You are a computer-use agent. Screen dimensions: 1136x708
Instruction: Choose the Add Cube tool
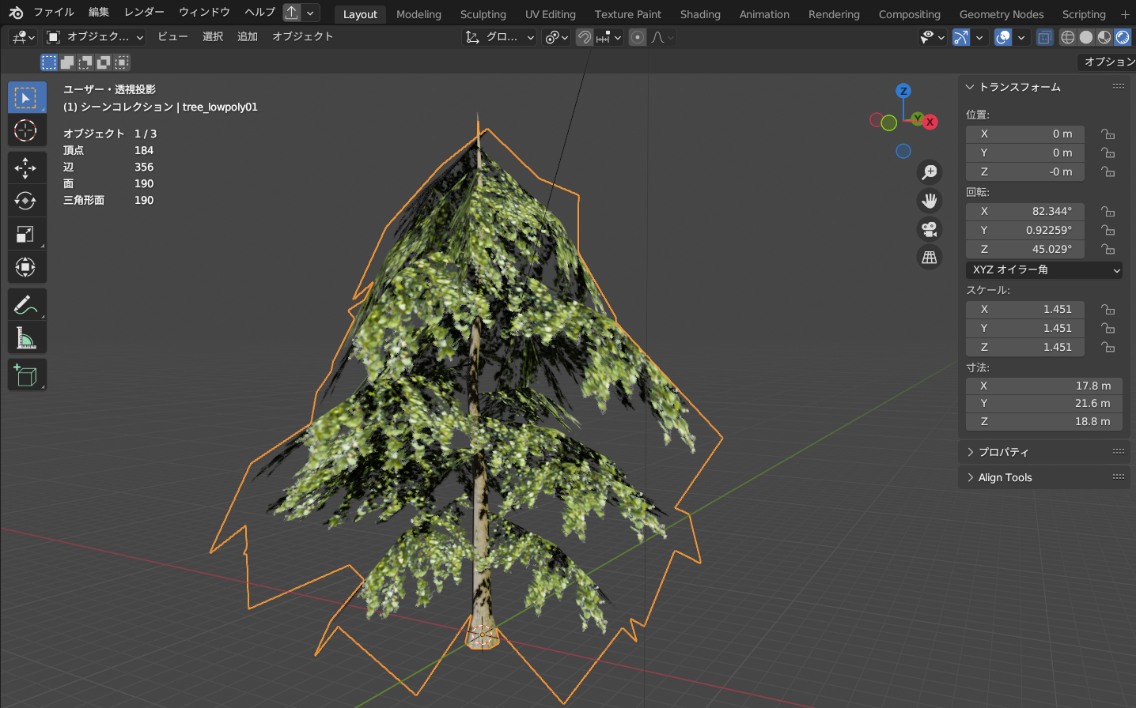pos(27,375)
